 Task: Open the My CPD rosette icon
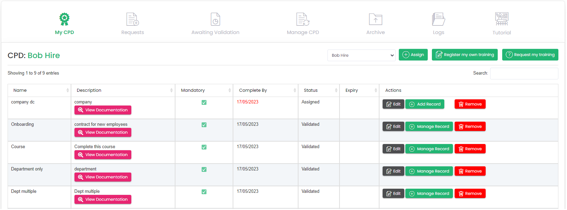[x=64, y=19]
